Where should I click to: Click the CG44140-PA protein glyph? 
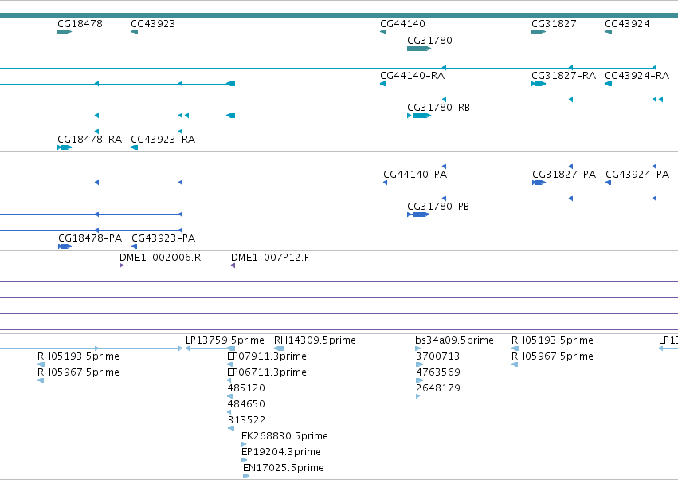click(386, 183)
